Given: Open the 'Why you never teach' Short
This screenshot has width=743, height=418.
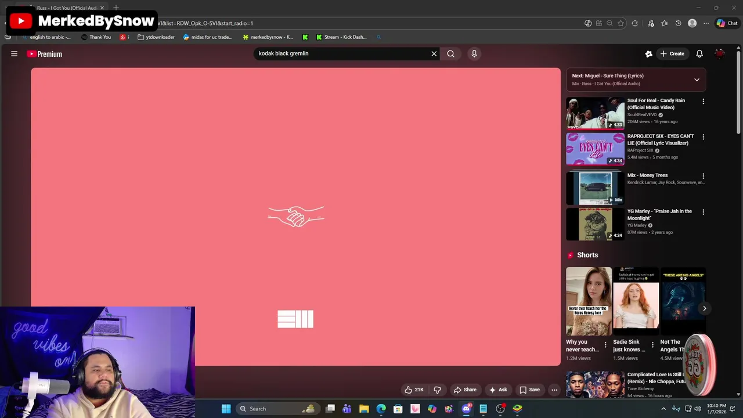Looking at the screenshot, I should click(x=589, y=301).
